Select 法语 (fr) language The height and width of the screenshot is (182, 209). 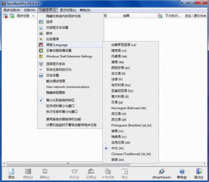point(131,79)
